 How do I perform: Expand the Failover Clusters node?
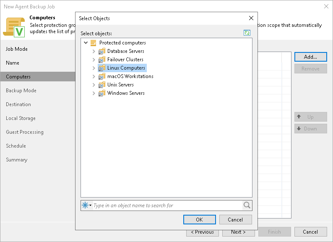click(x=94, y=60)
